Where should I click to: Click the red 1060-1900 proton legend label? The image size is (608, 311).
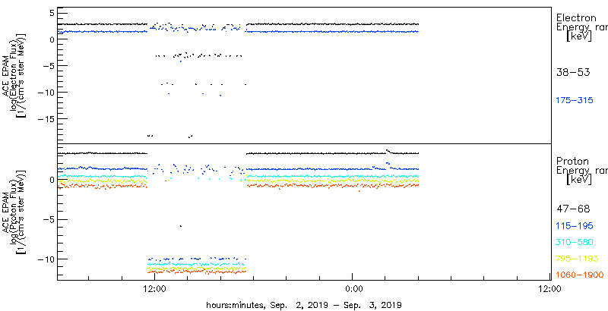tap(580, 275)
